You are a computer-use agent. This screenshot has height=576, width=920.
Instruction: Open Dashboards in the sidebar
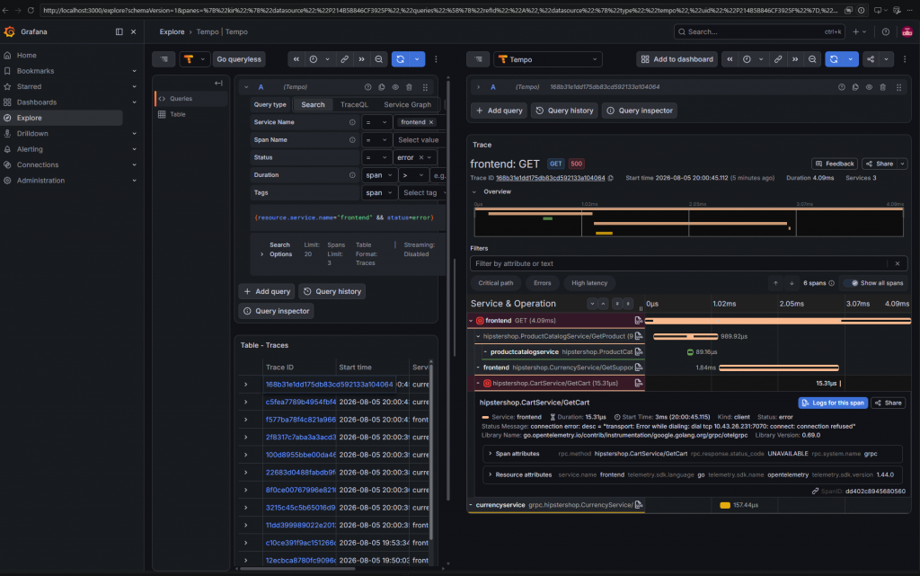coord(36,102)
